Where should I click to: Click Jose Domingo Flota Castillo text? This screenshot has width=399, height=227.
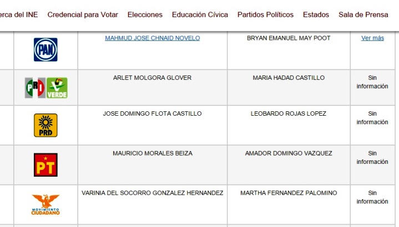[x=152, y=114]
